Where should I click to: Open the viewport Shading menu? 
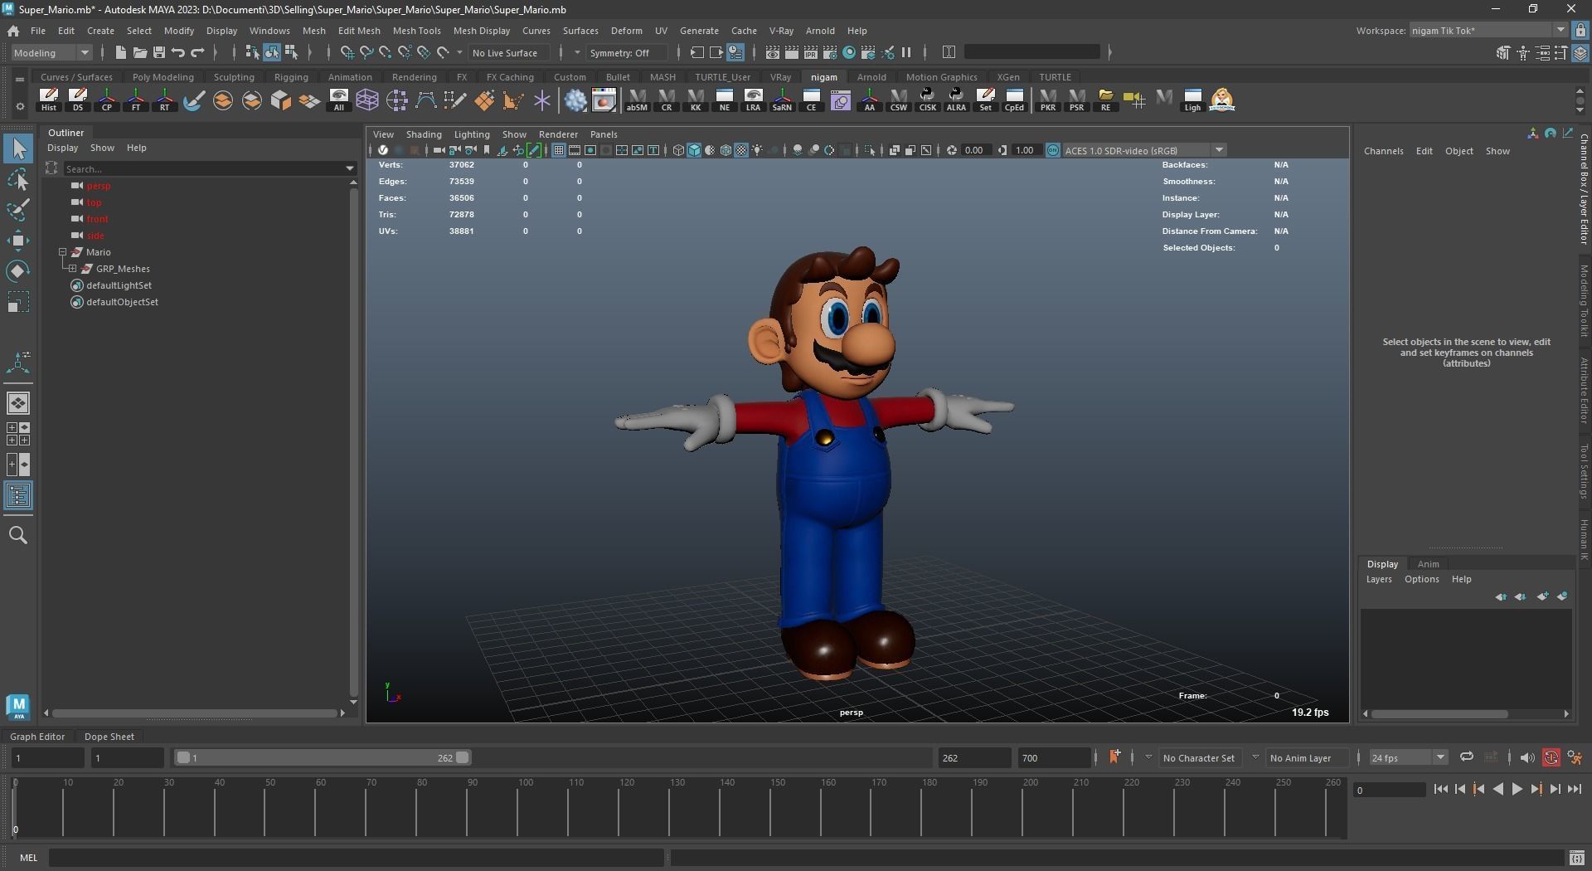[x=424, y=134]
